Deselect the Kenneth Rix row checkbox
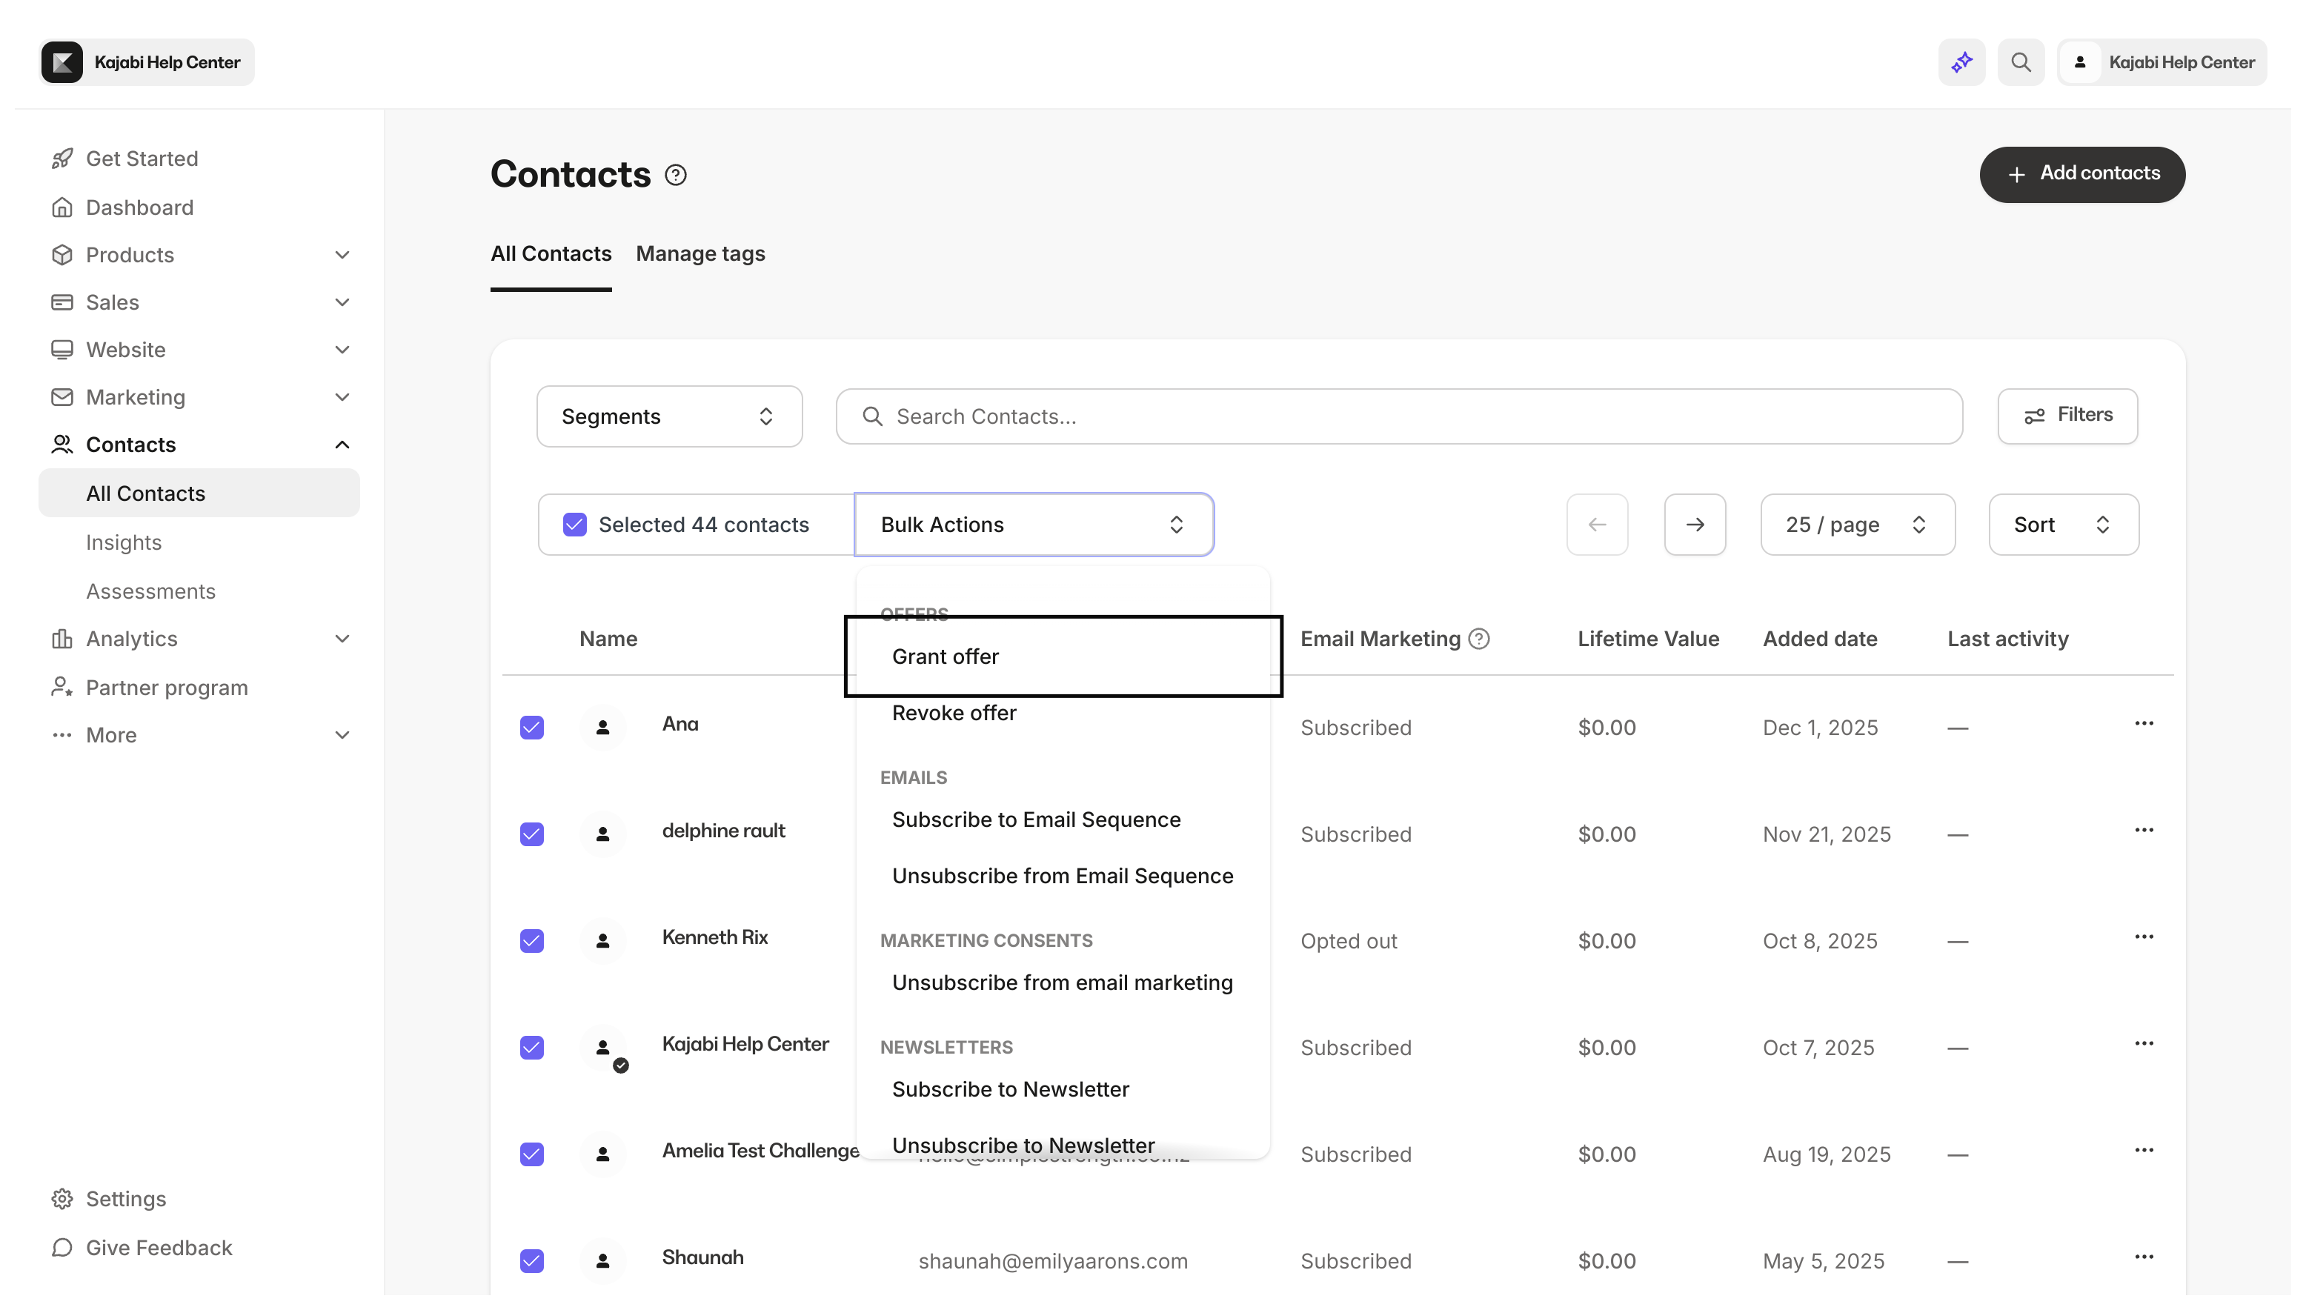 pos(532,941)
